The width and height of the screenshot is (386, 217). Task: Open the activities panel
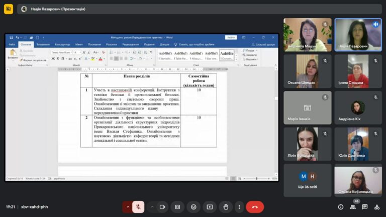377,207
